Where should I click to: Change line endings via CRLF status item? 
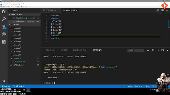point(154,86)
